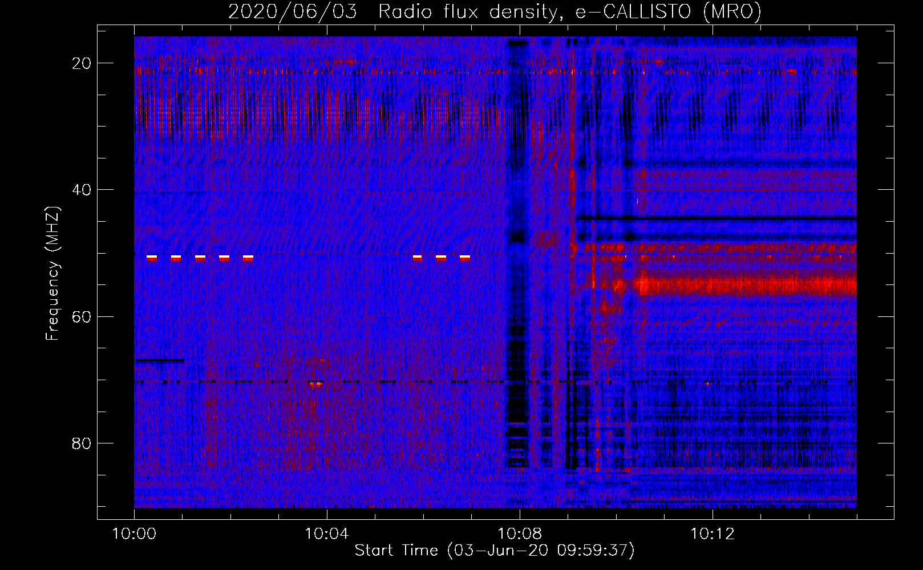Screen dimensions: 923x570
Task: Click the '20' frequency tick label
Action: click(82, 63)
